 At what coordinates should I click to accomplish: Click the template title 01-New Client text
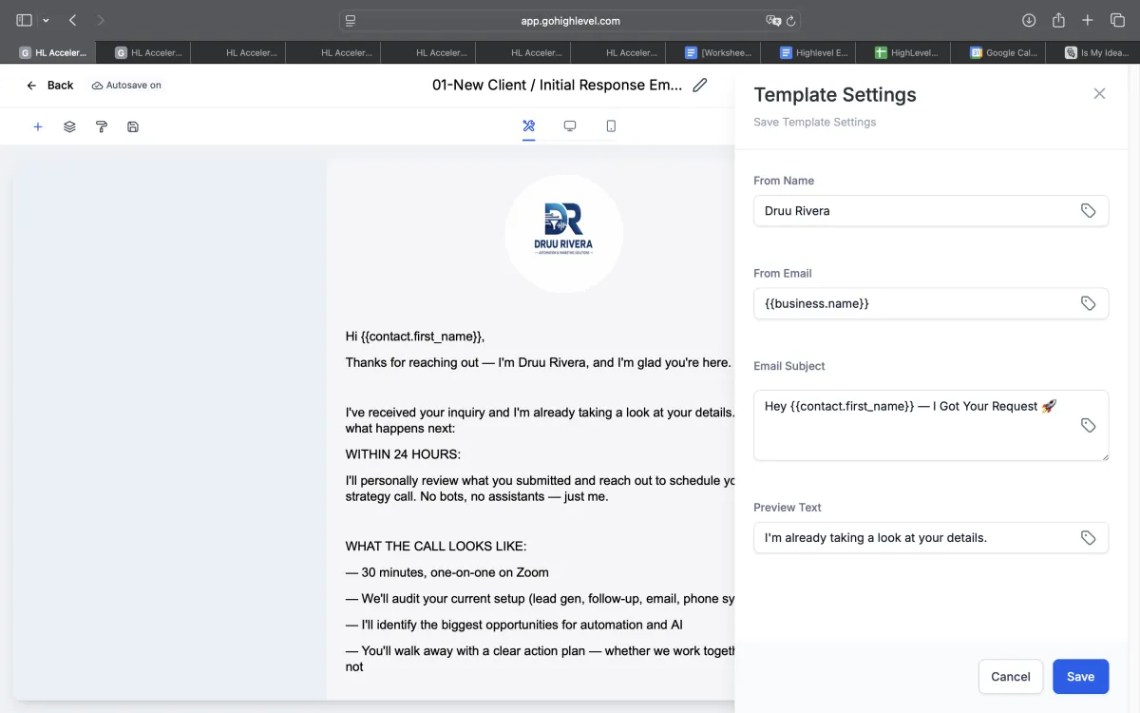tap(557, 85)
